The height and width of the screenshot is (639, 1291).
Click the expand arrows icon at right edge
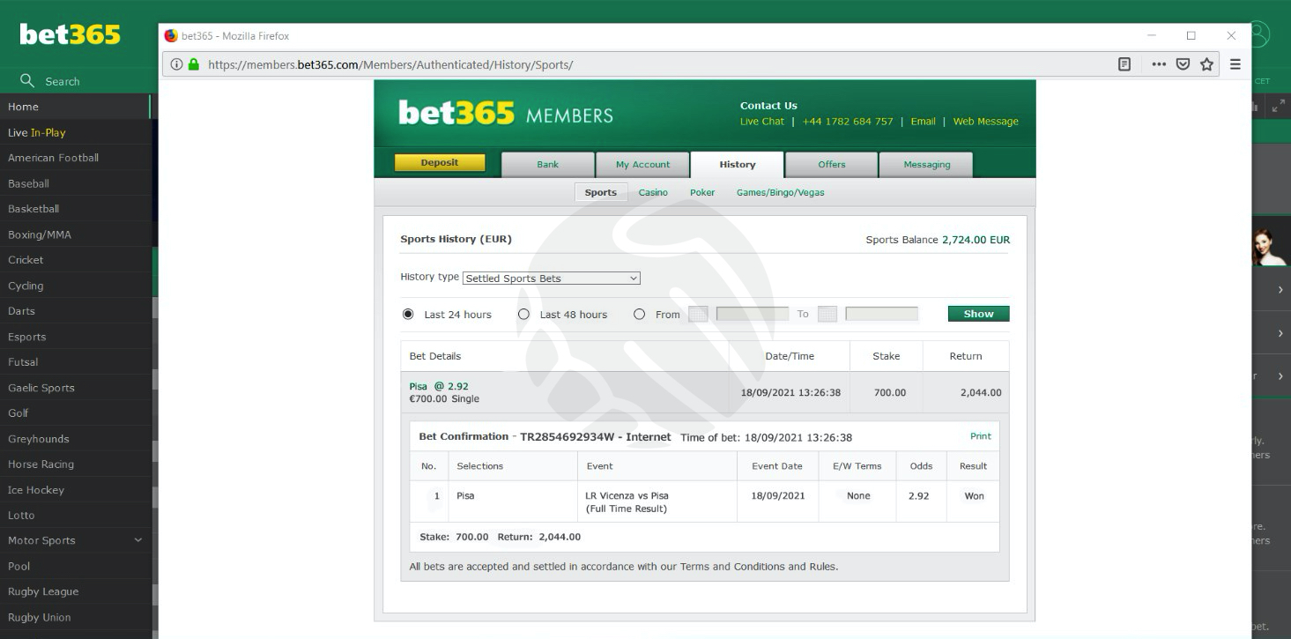tap(1279, 106)
